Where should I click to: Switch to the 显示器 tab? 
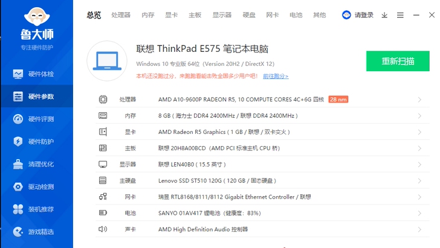(x=222, y=15)
